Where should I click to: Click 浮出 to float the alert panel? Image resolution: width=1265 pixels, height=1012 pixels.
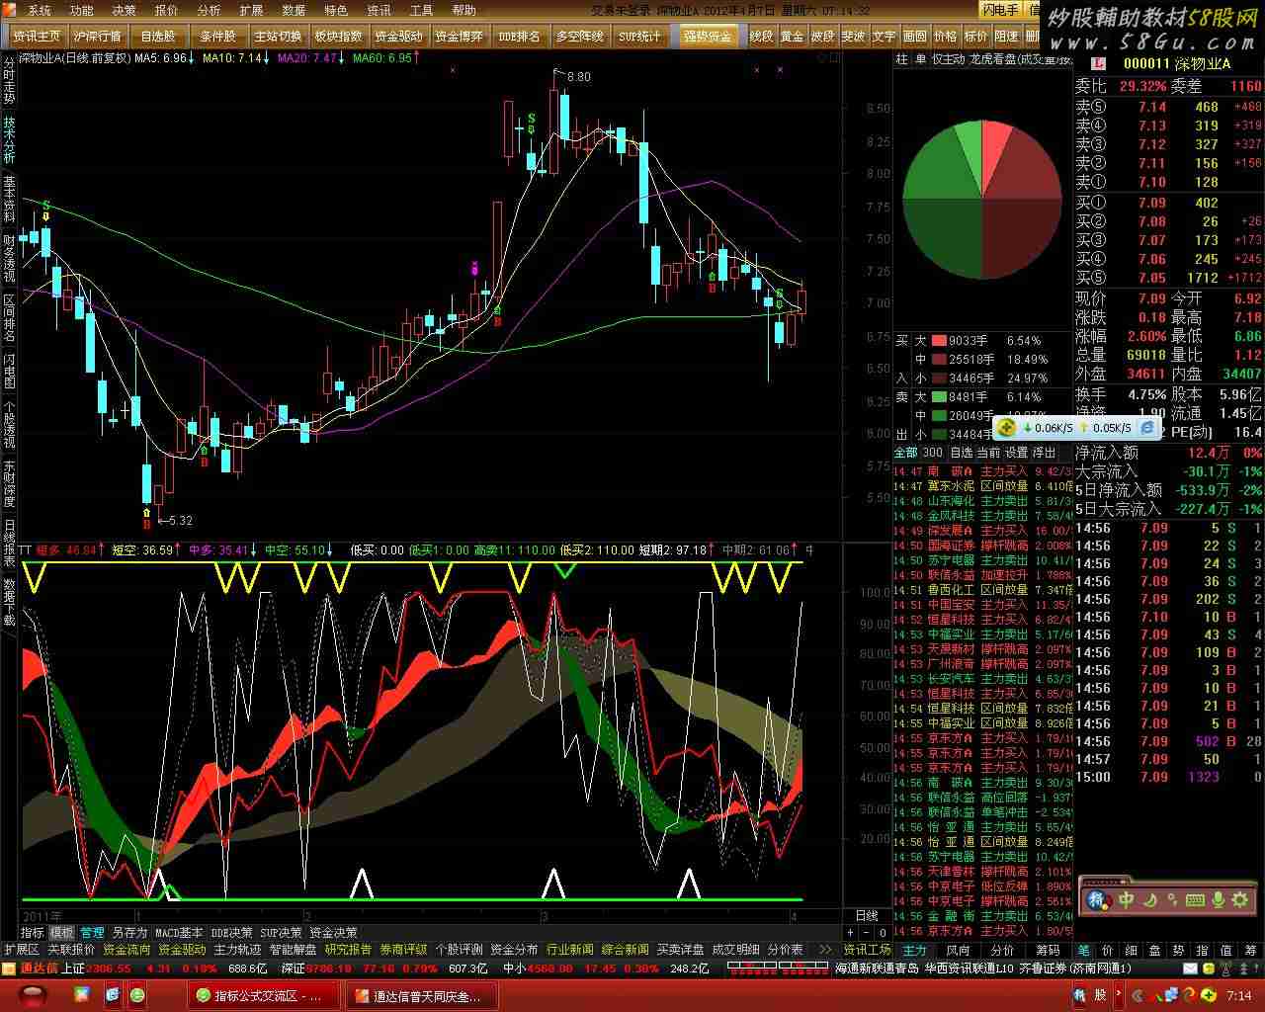pos(1044,453)
